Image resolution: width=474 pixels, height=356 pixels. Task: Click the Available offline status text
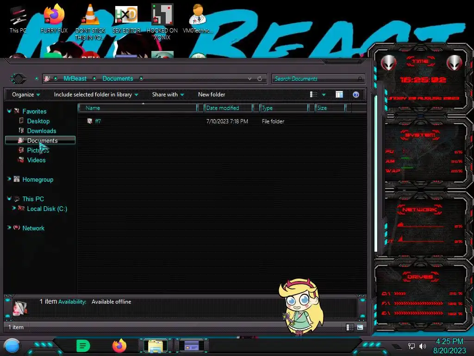pos(111,302)
